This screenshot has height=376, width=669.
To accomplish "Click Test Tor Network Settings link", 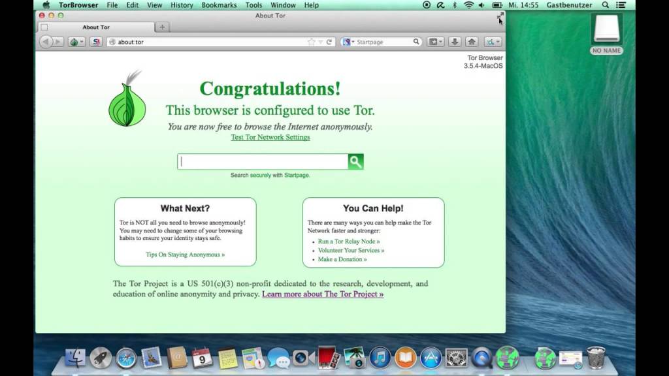I will [x=270, y=137].
